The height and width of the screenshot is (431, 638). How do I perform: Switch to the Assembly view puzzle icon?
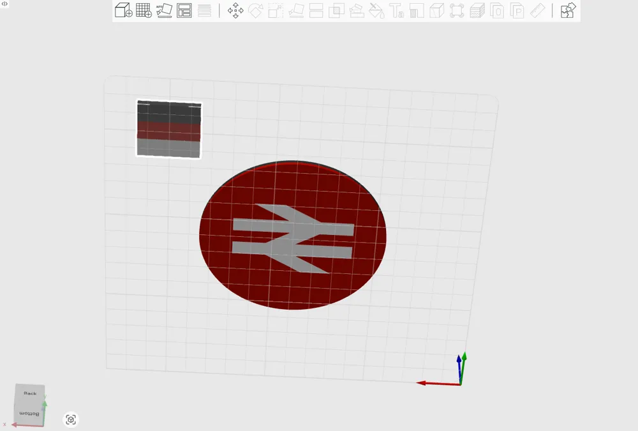click(568, 10)
